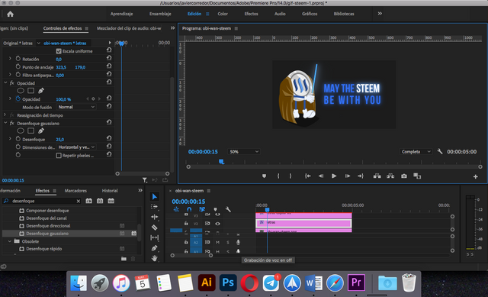Viewport: 488px width, 297px height.
Task: Open the Marcadores panel tab
Action: (x=75, y=190)
